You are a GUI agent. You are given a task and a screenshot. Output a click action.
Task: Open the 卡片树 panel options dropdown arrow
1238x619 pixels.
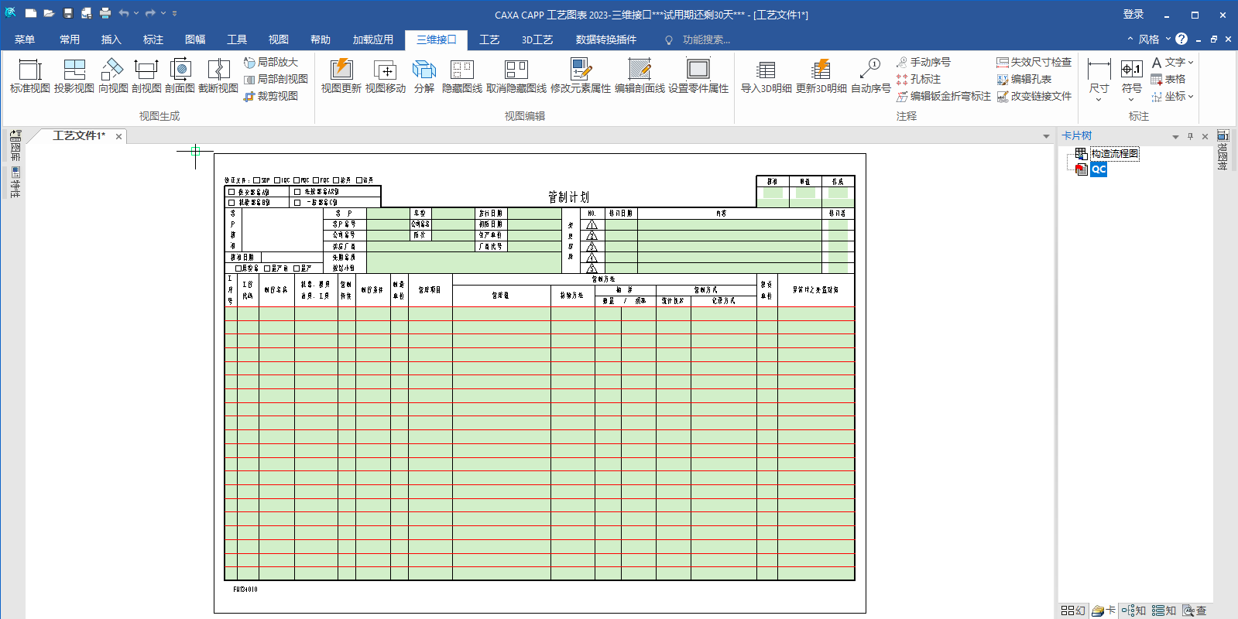pos(1175,137)
